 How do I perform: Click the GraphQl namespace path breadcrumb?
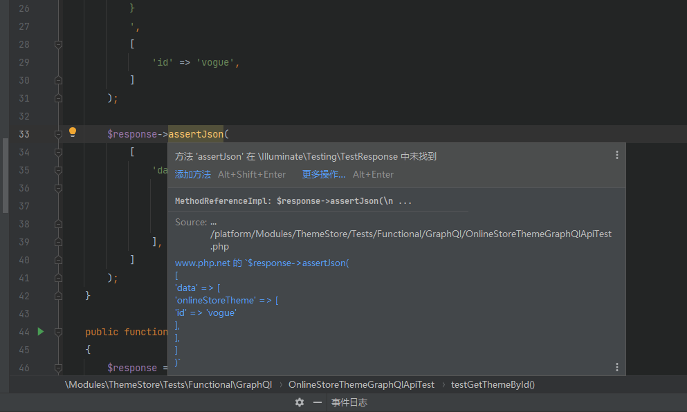click(x=168, y=384)
